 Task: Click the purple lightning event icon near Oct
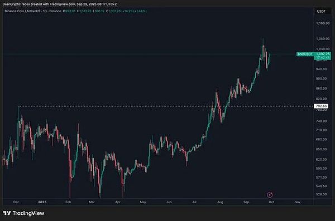[x=270, y=195]
